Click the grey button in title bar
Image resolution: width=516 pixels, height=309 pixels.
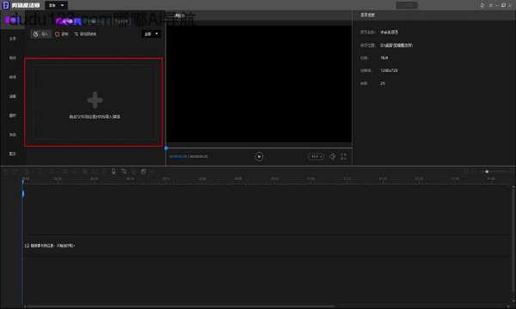(x=407, y=5)
